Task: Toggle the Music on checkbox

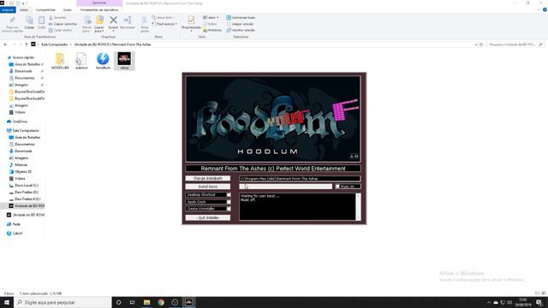Action: (337, 187)
